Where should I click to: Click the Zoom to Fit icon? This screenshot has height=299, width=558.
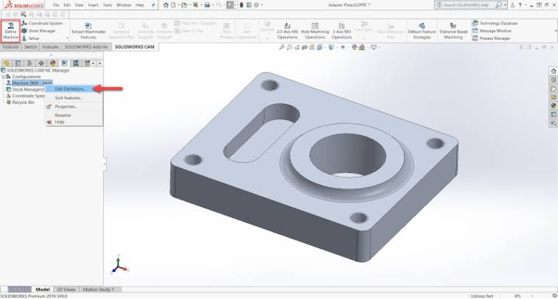282,47
